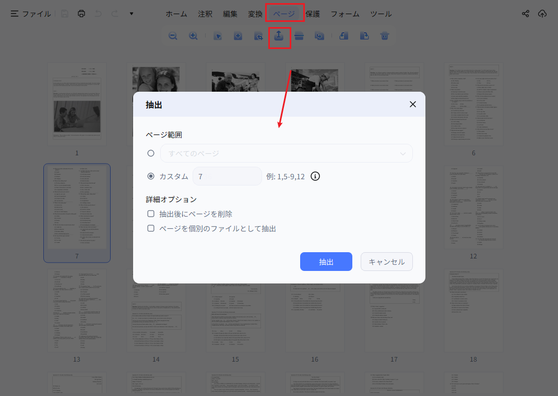Select page 13 thumbnail

tap(77, 311)
